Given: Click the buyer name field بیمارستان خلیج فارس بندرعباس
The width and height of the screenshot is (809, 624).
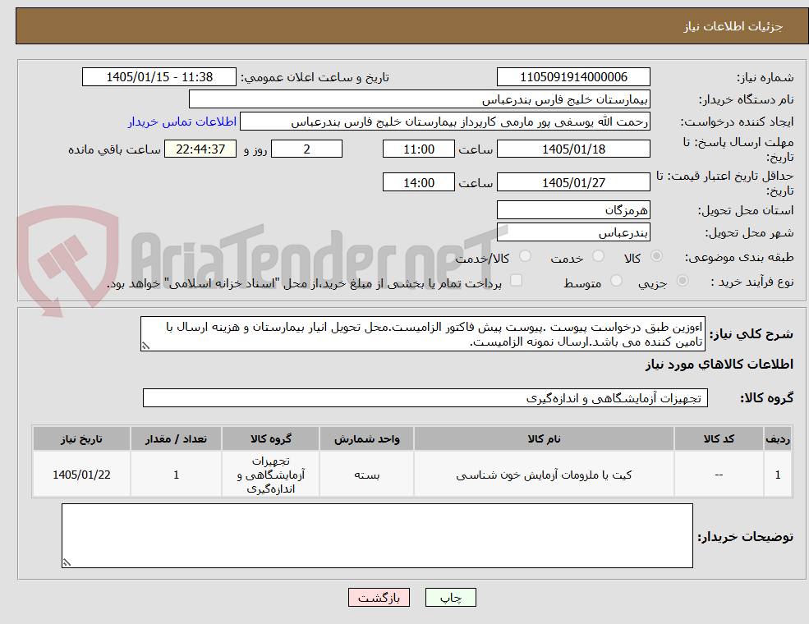Looking at the screenshot, I should click(420, 99).
